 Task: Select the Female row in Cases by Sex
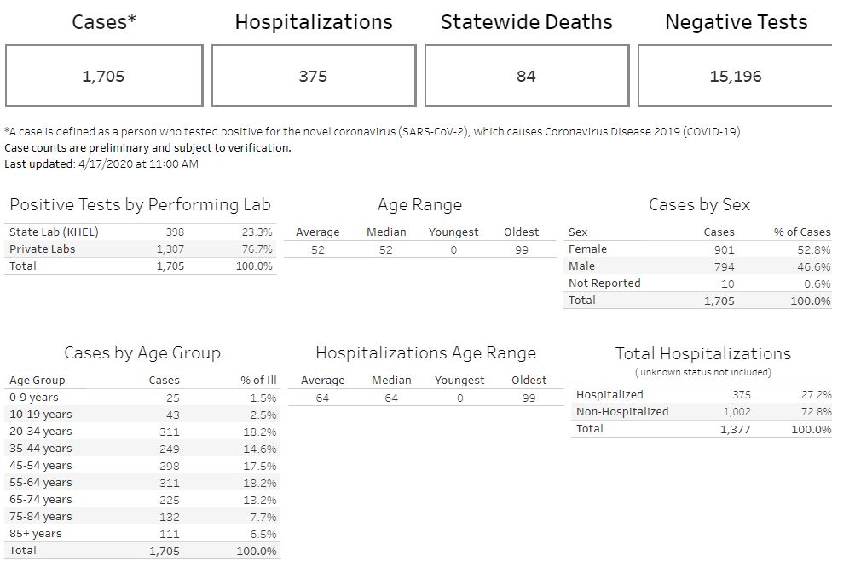point(588,249)
